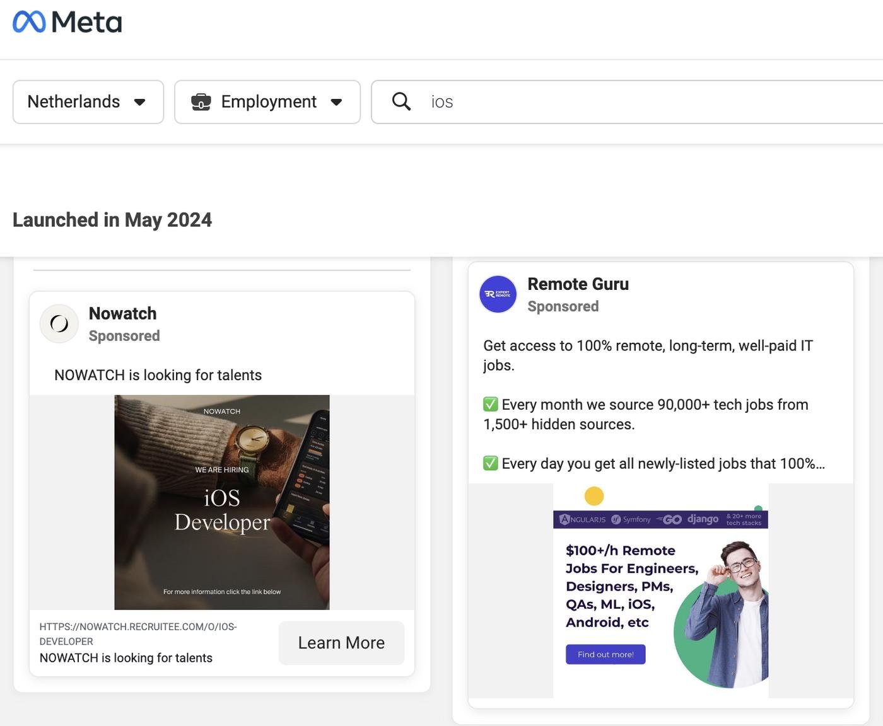The height and width of the screenshot is (726, 883).
Task: Click the Meta logo
Action: 67,22
